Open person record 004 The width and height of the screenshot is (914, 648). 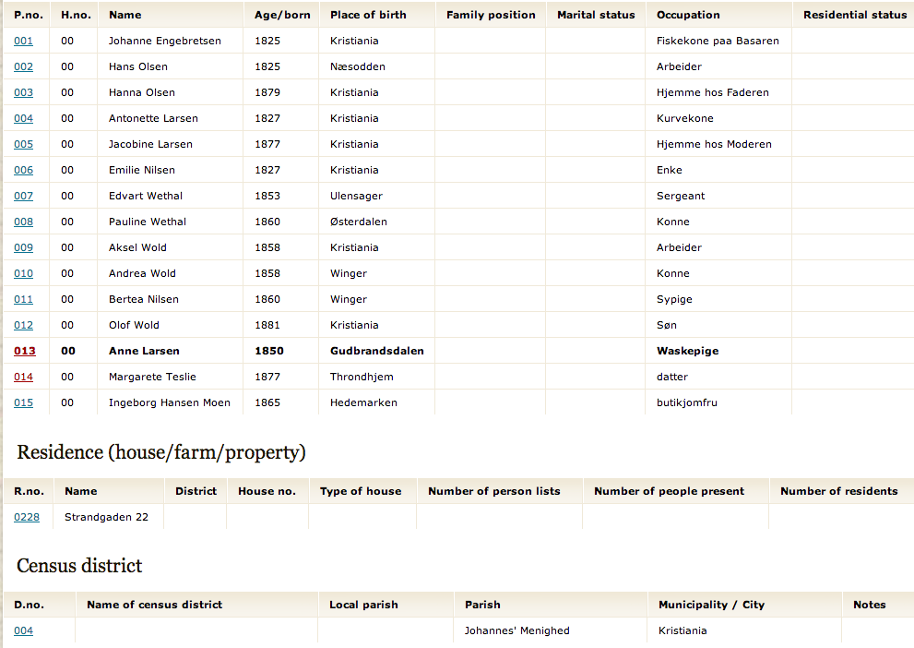(23, 118)
